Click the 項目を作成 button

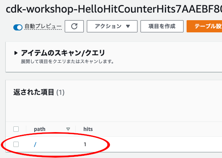click(x=162, y=26)
